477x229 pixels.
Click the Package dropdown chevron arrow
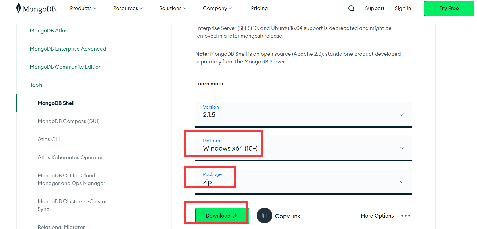402,182
